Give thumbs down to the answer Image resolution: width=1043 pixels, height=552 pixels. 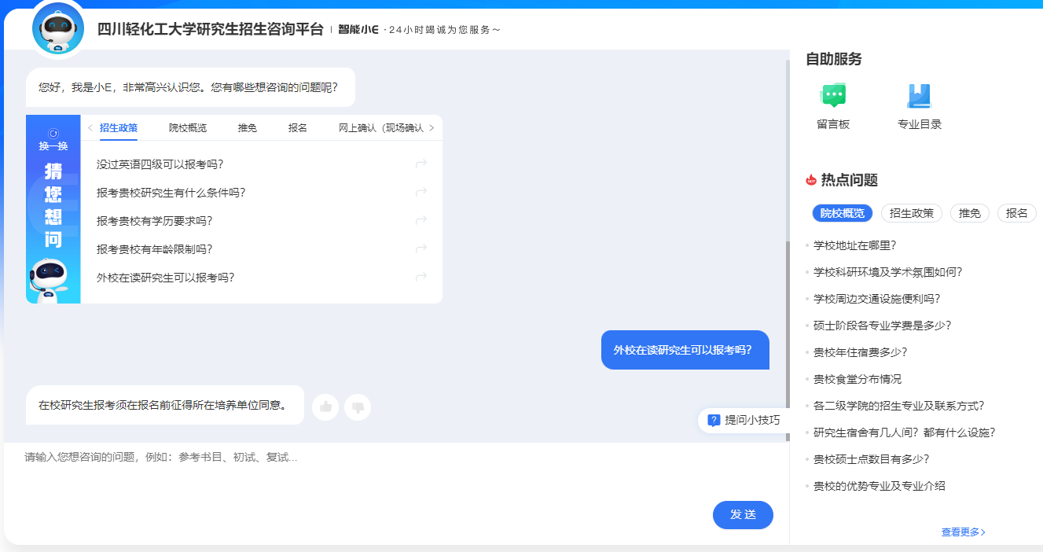click(x=358, y=407)
